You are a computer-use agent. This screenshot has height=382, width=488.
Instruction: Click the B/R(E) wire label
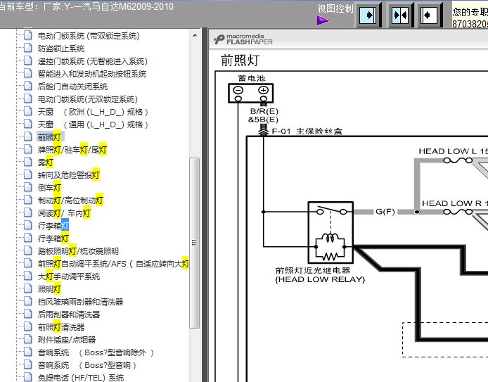[264, 111]
